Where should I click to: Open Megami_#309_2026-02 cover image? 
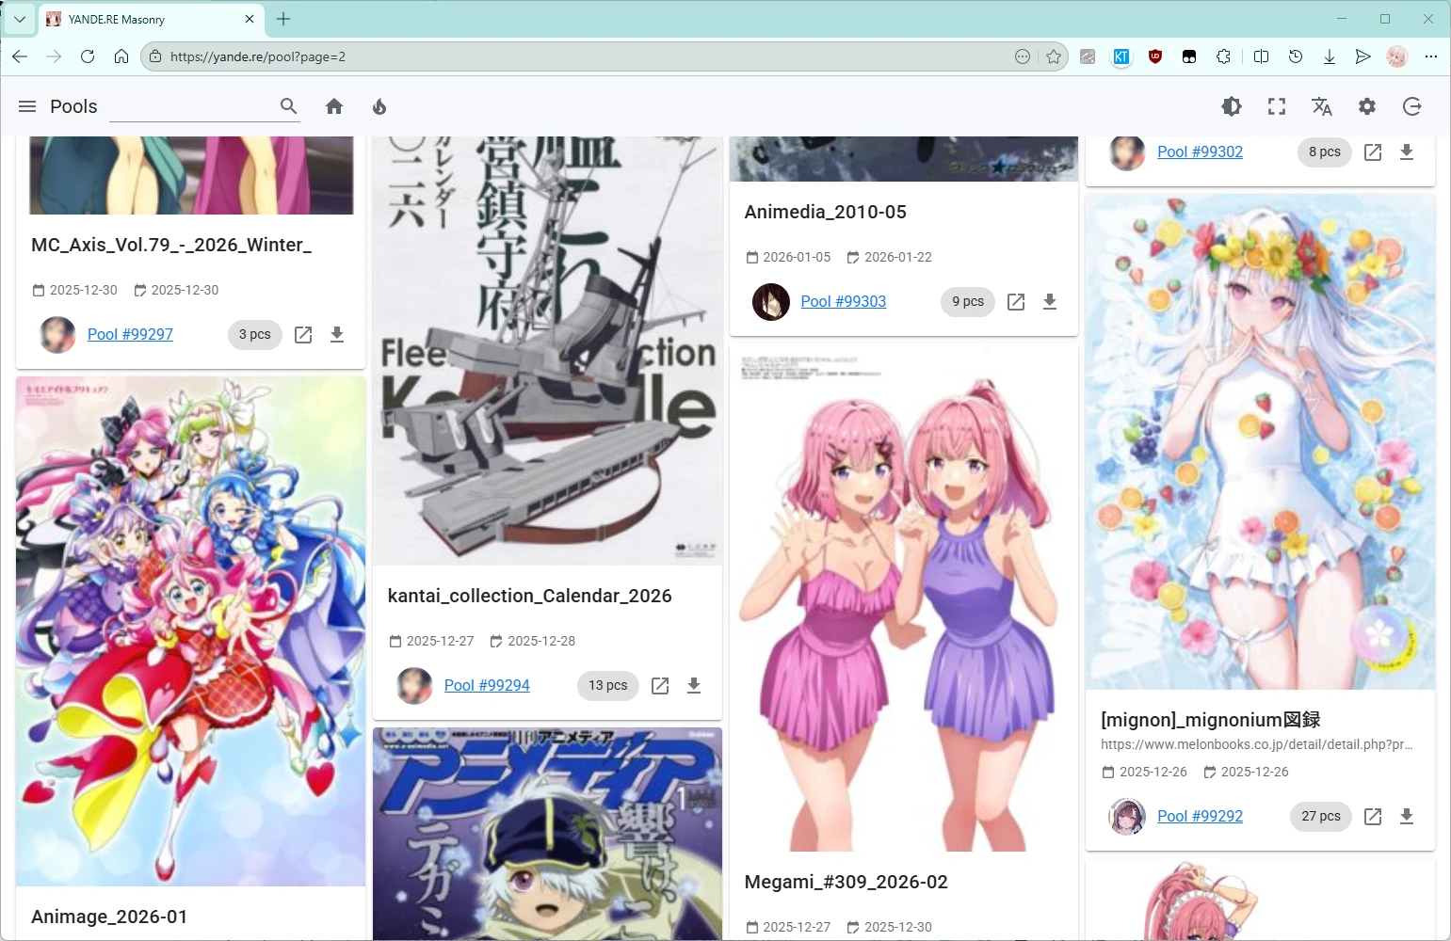[904, 598]
